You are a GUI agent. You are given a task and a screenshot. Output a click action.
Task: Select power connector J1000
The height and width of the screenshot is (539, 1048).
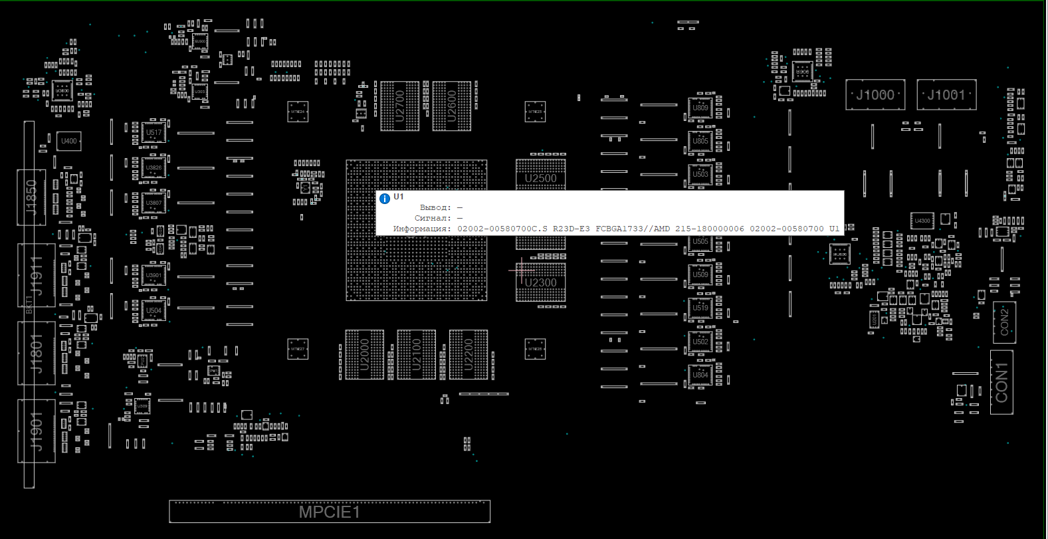pyautogui.click(x=875, y=95)
